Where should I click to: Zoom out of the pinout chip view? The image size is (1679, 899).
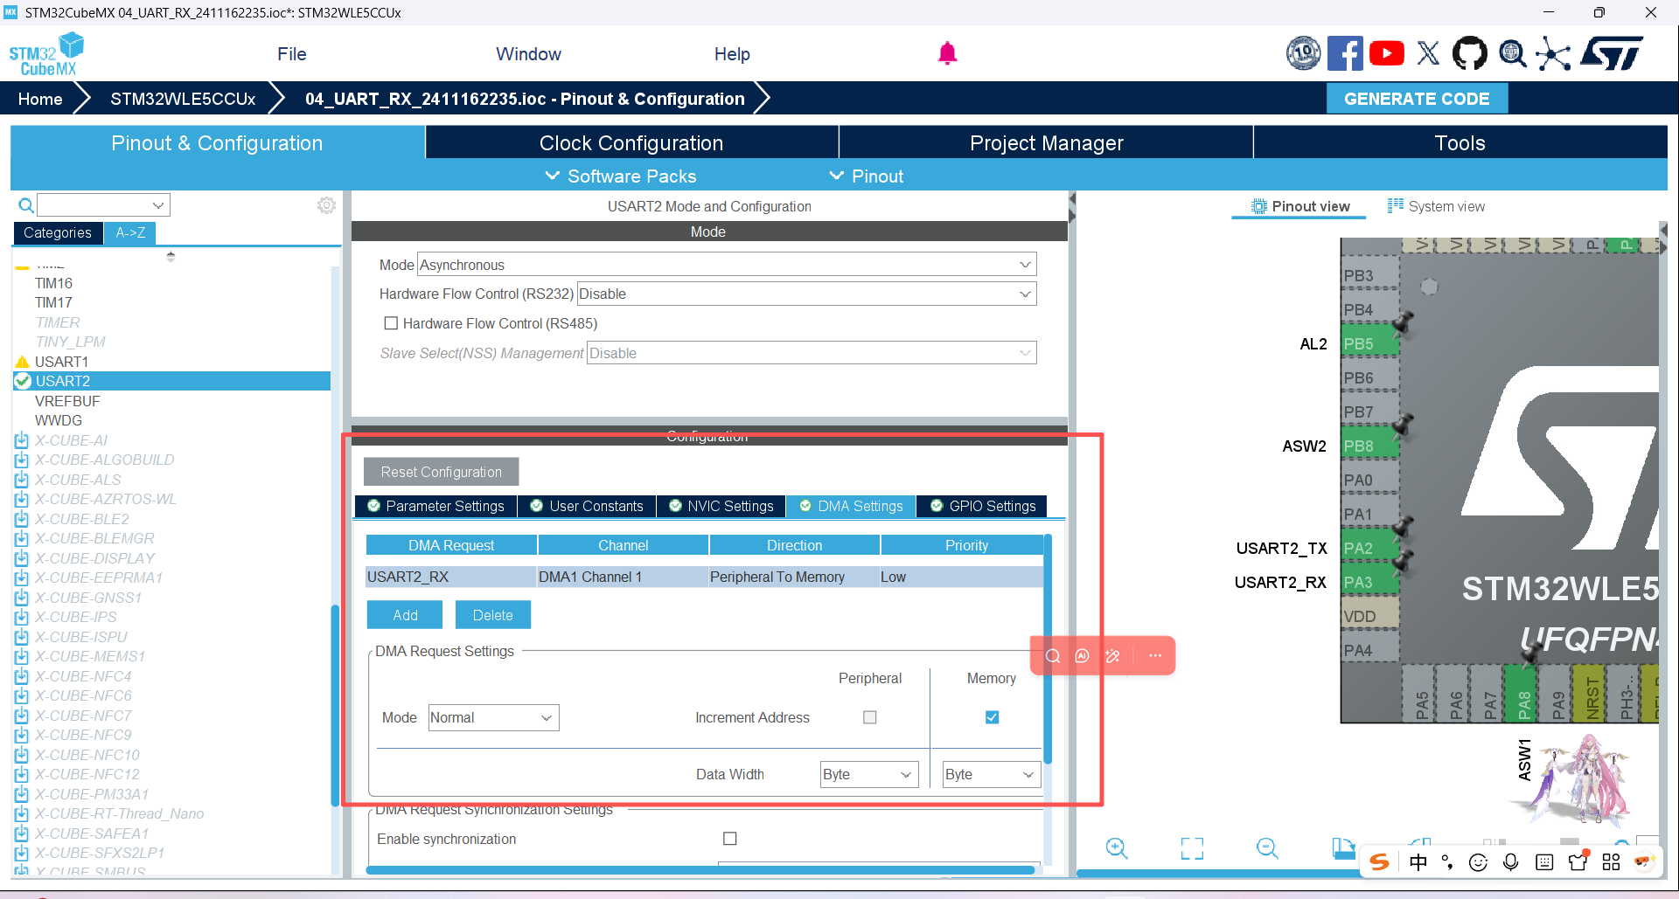click(x=1267, y=848)
